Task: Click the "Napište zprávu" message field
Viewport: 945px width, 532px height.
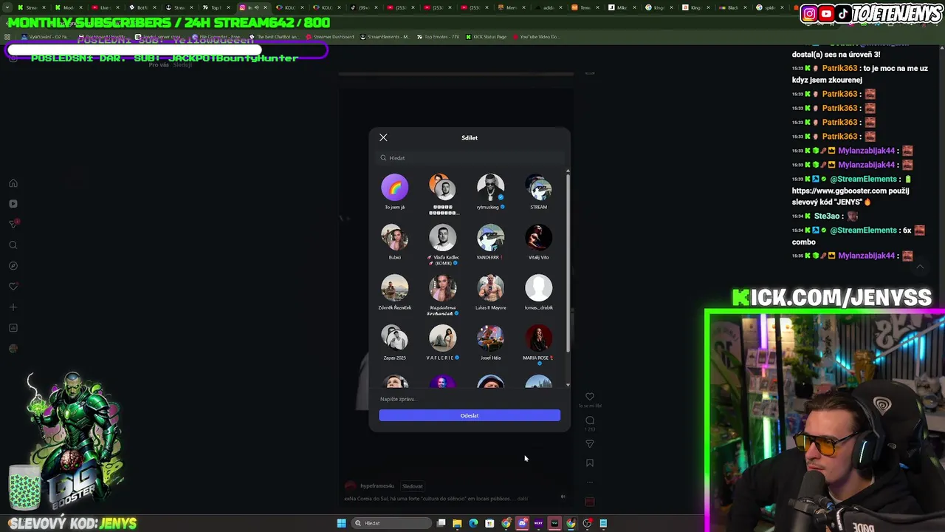Action: [x=470, y=399]
